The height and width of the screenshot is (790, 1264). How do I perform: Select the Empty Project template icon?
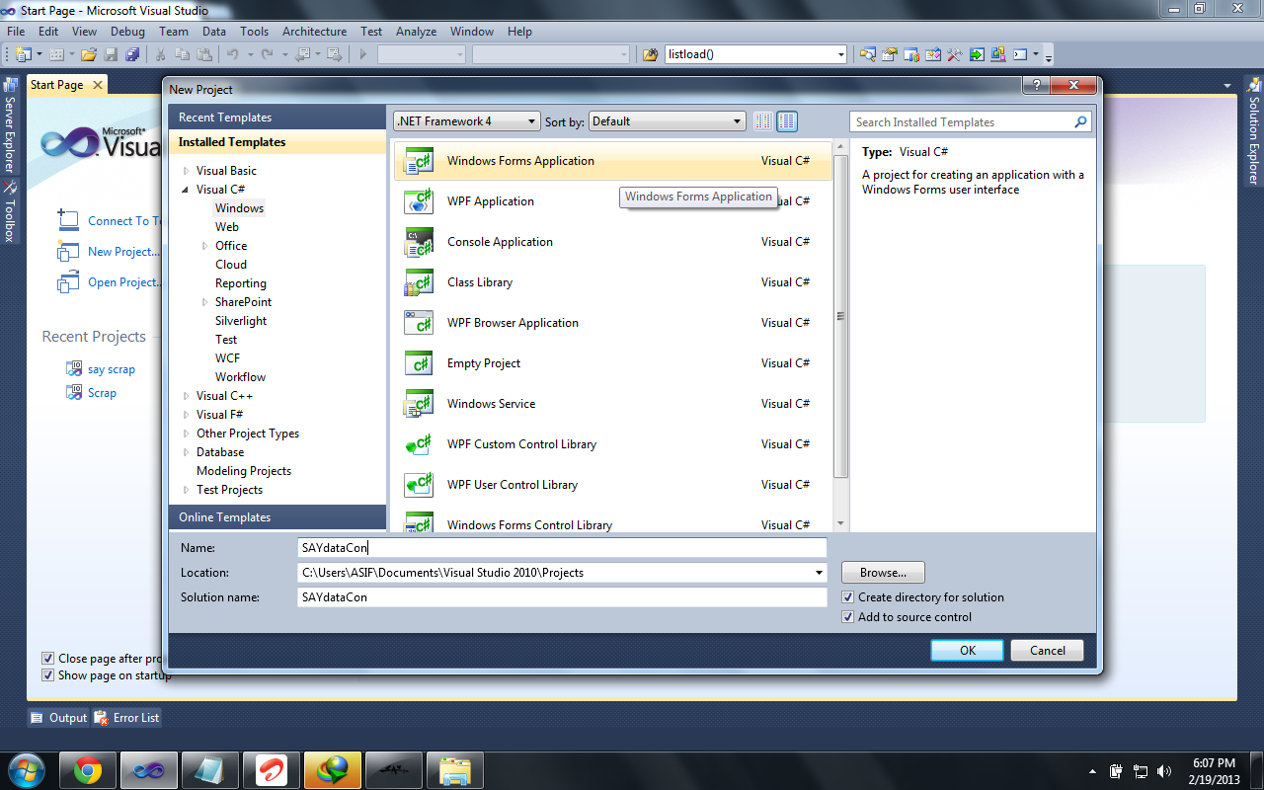tap(419, 363)
